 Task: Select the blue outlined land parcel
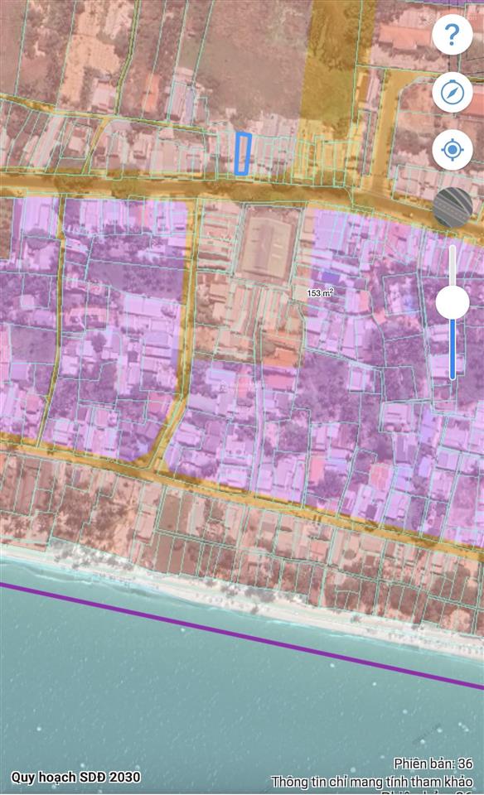[x=243, y=154]
